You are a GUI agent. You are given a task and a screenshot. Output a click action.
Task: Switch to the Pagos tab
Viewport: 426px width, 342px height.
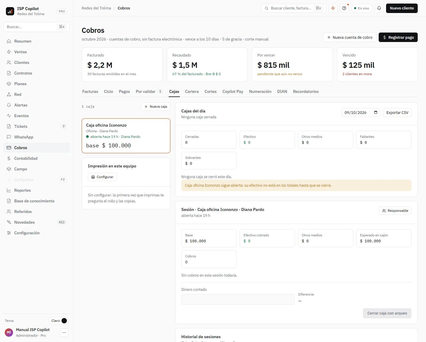[x=124, y=92]
